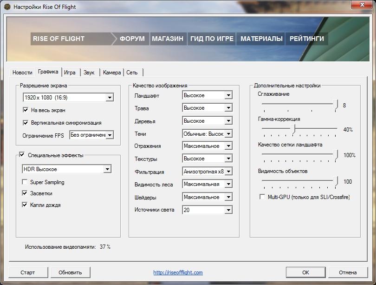Expand the Видимость леса dropdown

coord(207,184)
